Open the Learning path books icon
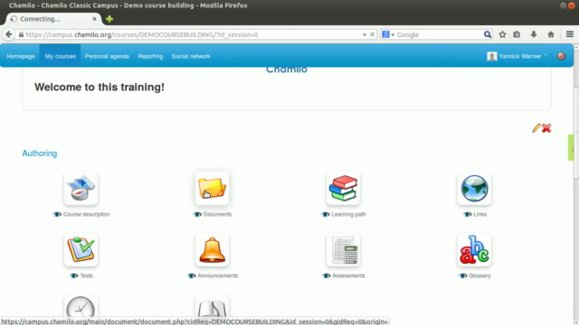 (x=343, y=189)
